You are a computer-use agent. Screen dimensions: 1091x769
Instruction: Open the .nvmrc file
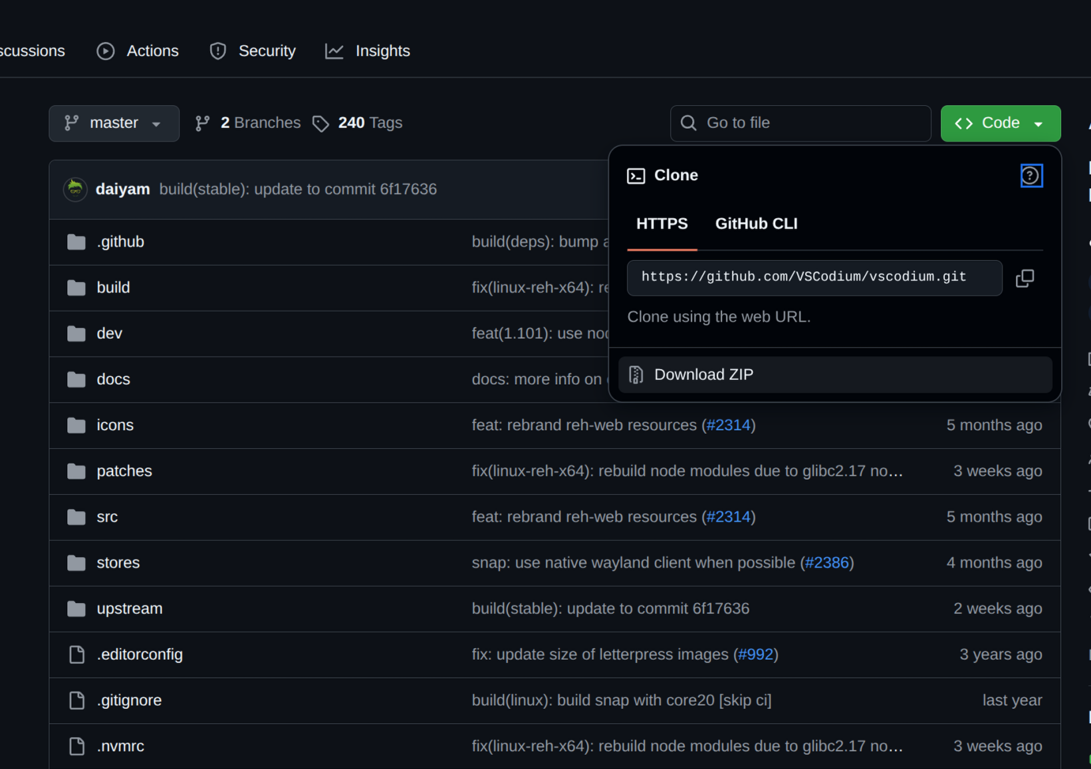120,746
